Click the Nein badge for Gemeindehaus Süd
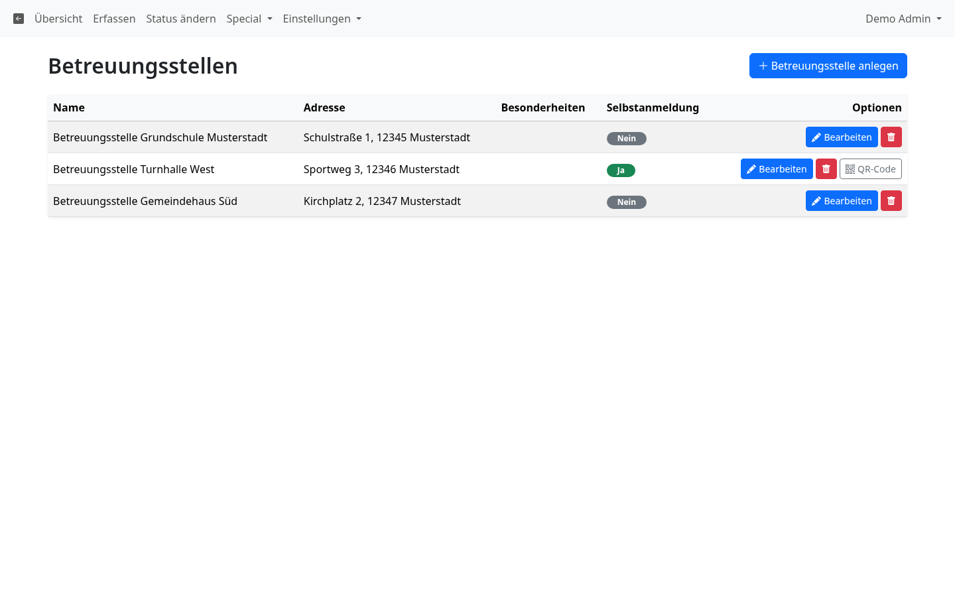This screenshot has width=955, height=597. tap(627, 202)
